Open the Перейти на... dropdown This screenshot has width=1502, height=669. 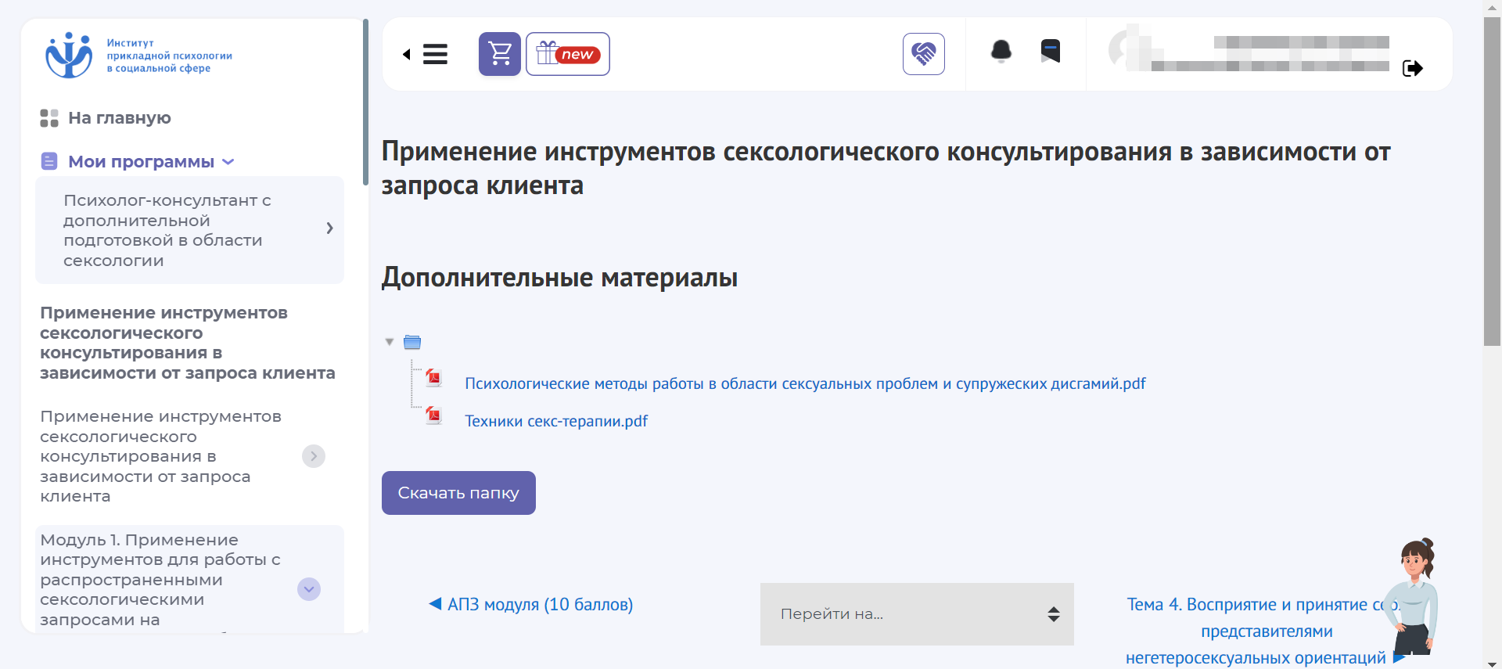tap(917, 614)
